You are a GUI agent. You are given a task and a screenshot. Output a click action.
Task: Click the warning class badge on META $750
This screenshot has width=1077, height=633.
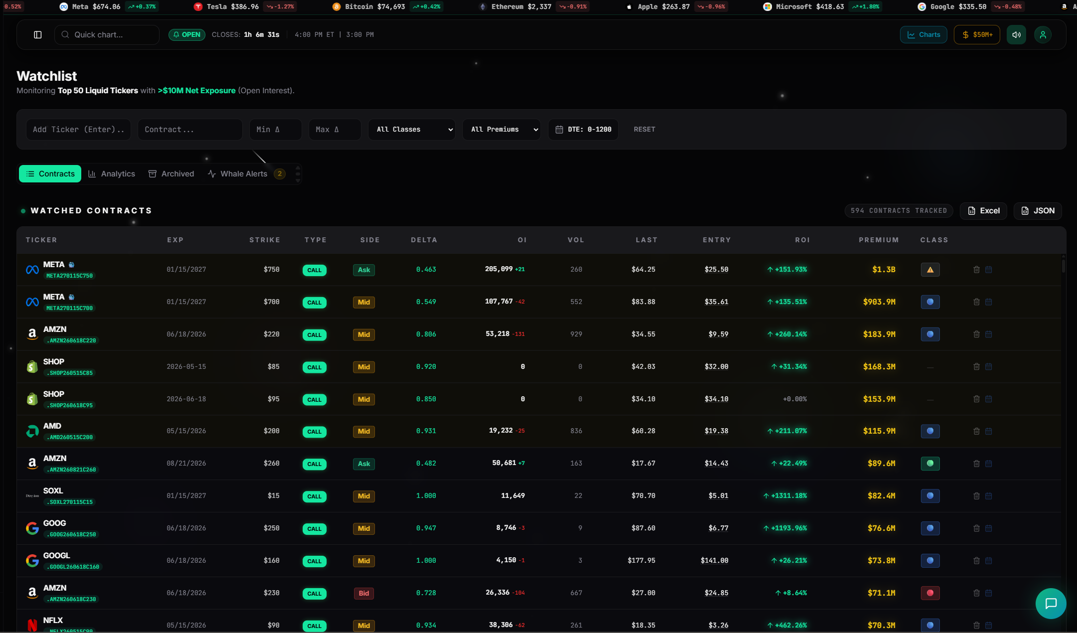coord(930,270)
